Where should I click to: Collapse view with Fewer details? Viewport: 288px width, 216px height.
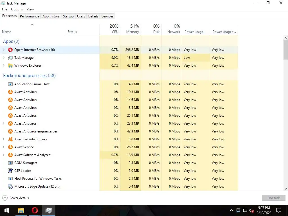click(15, 198)
